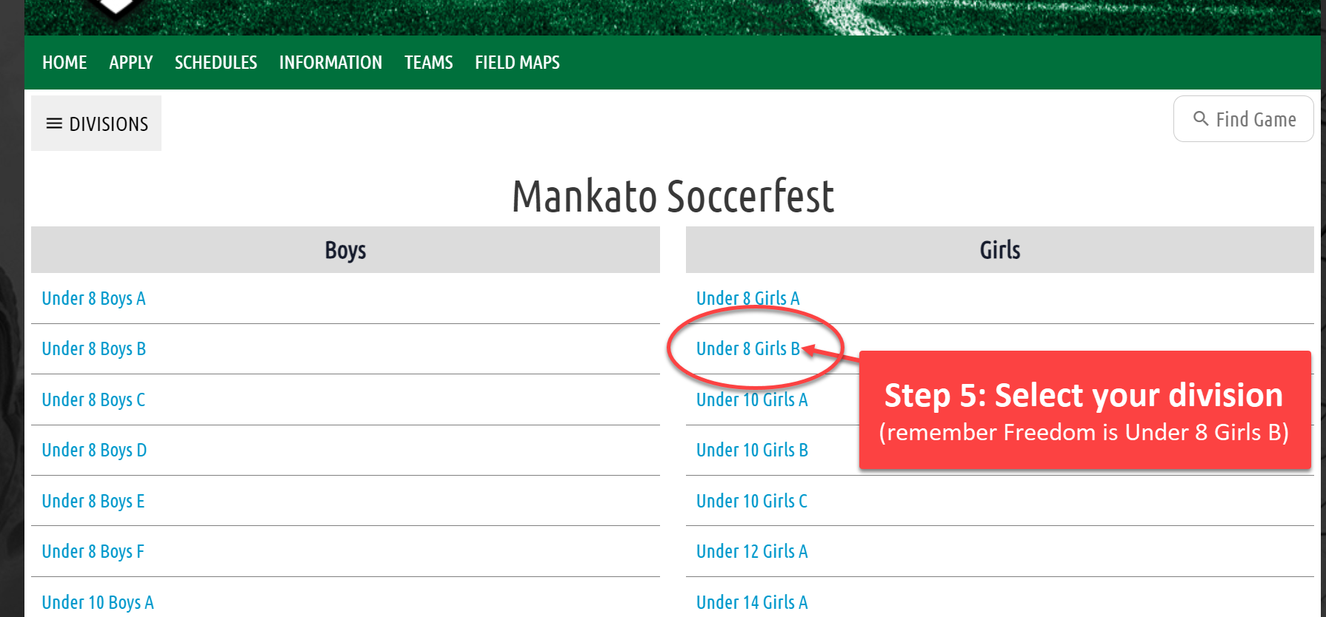Viewport: 1326px width, 617px height.
Task: Open the Under 8 Boys A division
Action: pyautogui.click(x=93, y=298)
